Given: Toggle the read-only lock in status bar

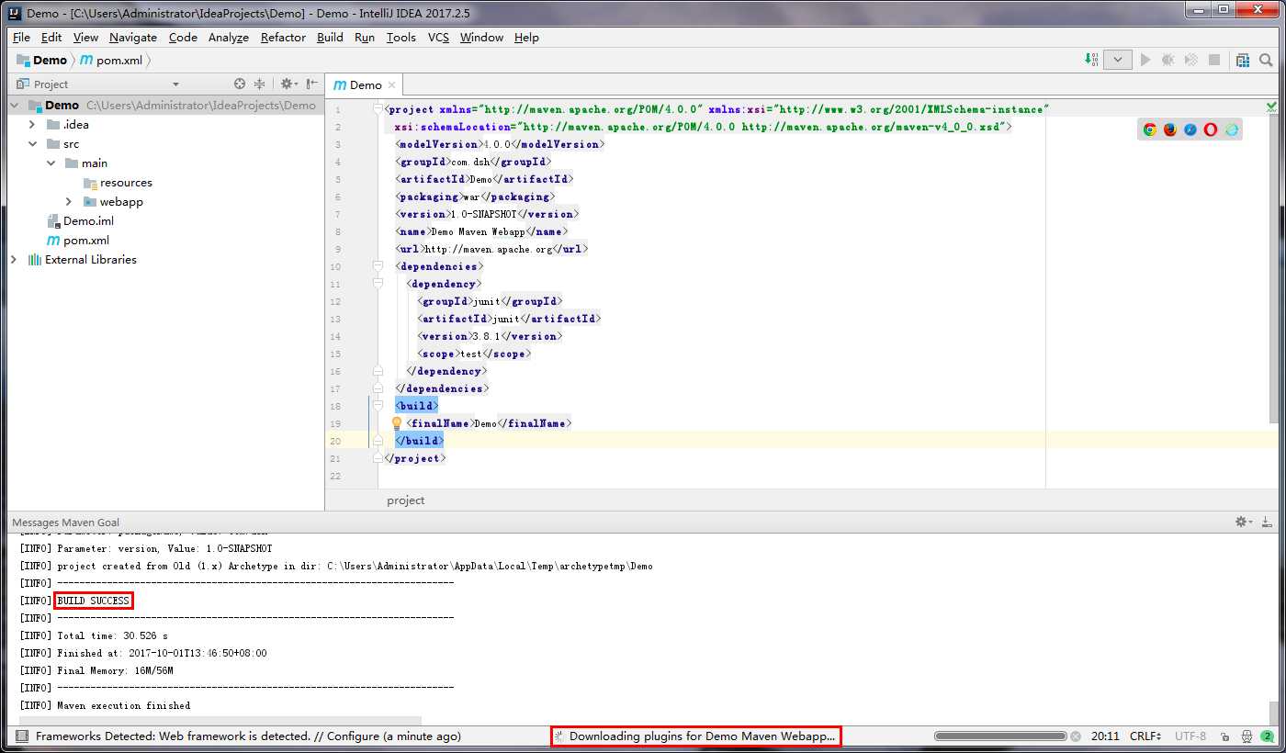Looking at the screenshot, I should coord(1224,736).
